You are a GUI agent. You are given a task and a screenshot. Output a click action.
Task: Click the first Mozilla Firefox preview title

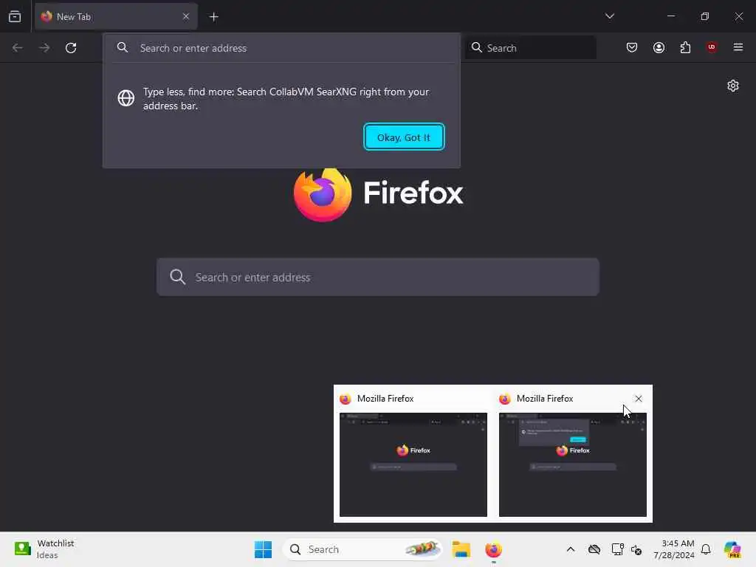pos(385,399)
